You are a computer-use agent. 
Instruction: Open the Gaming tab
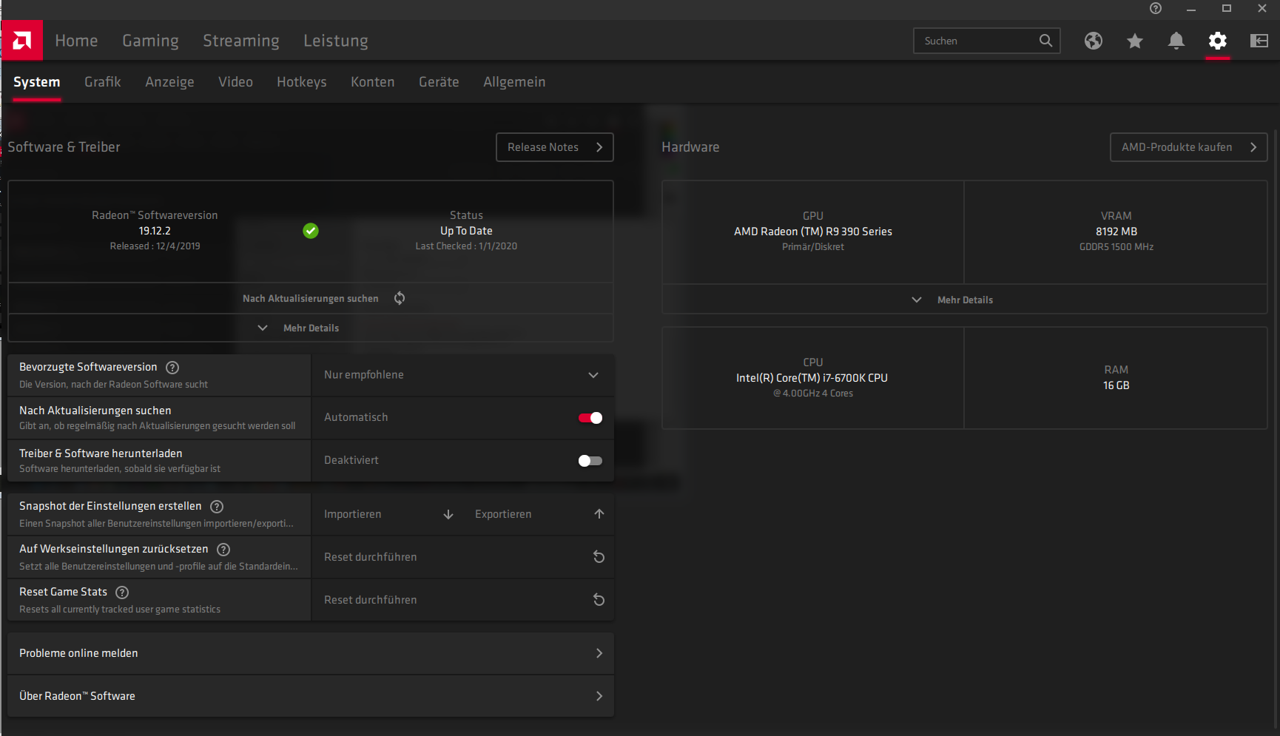coord(151,41)
